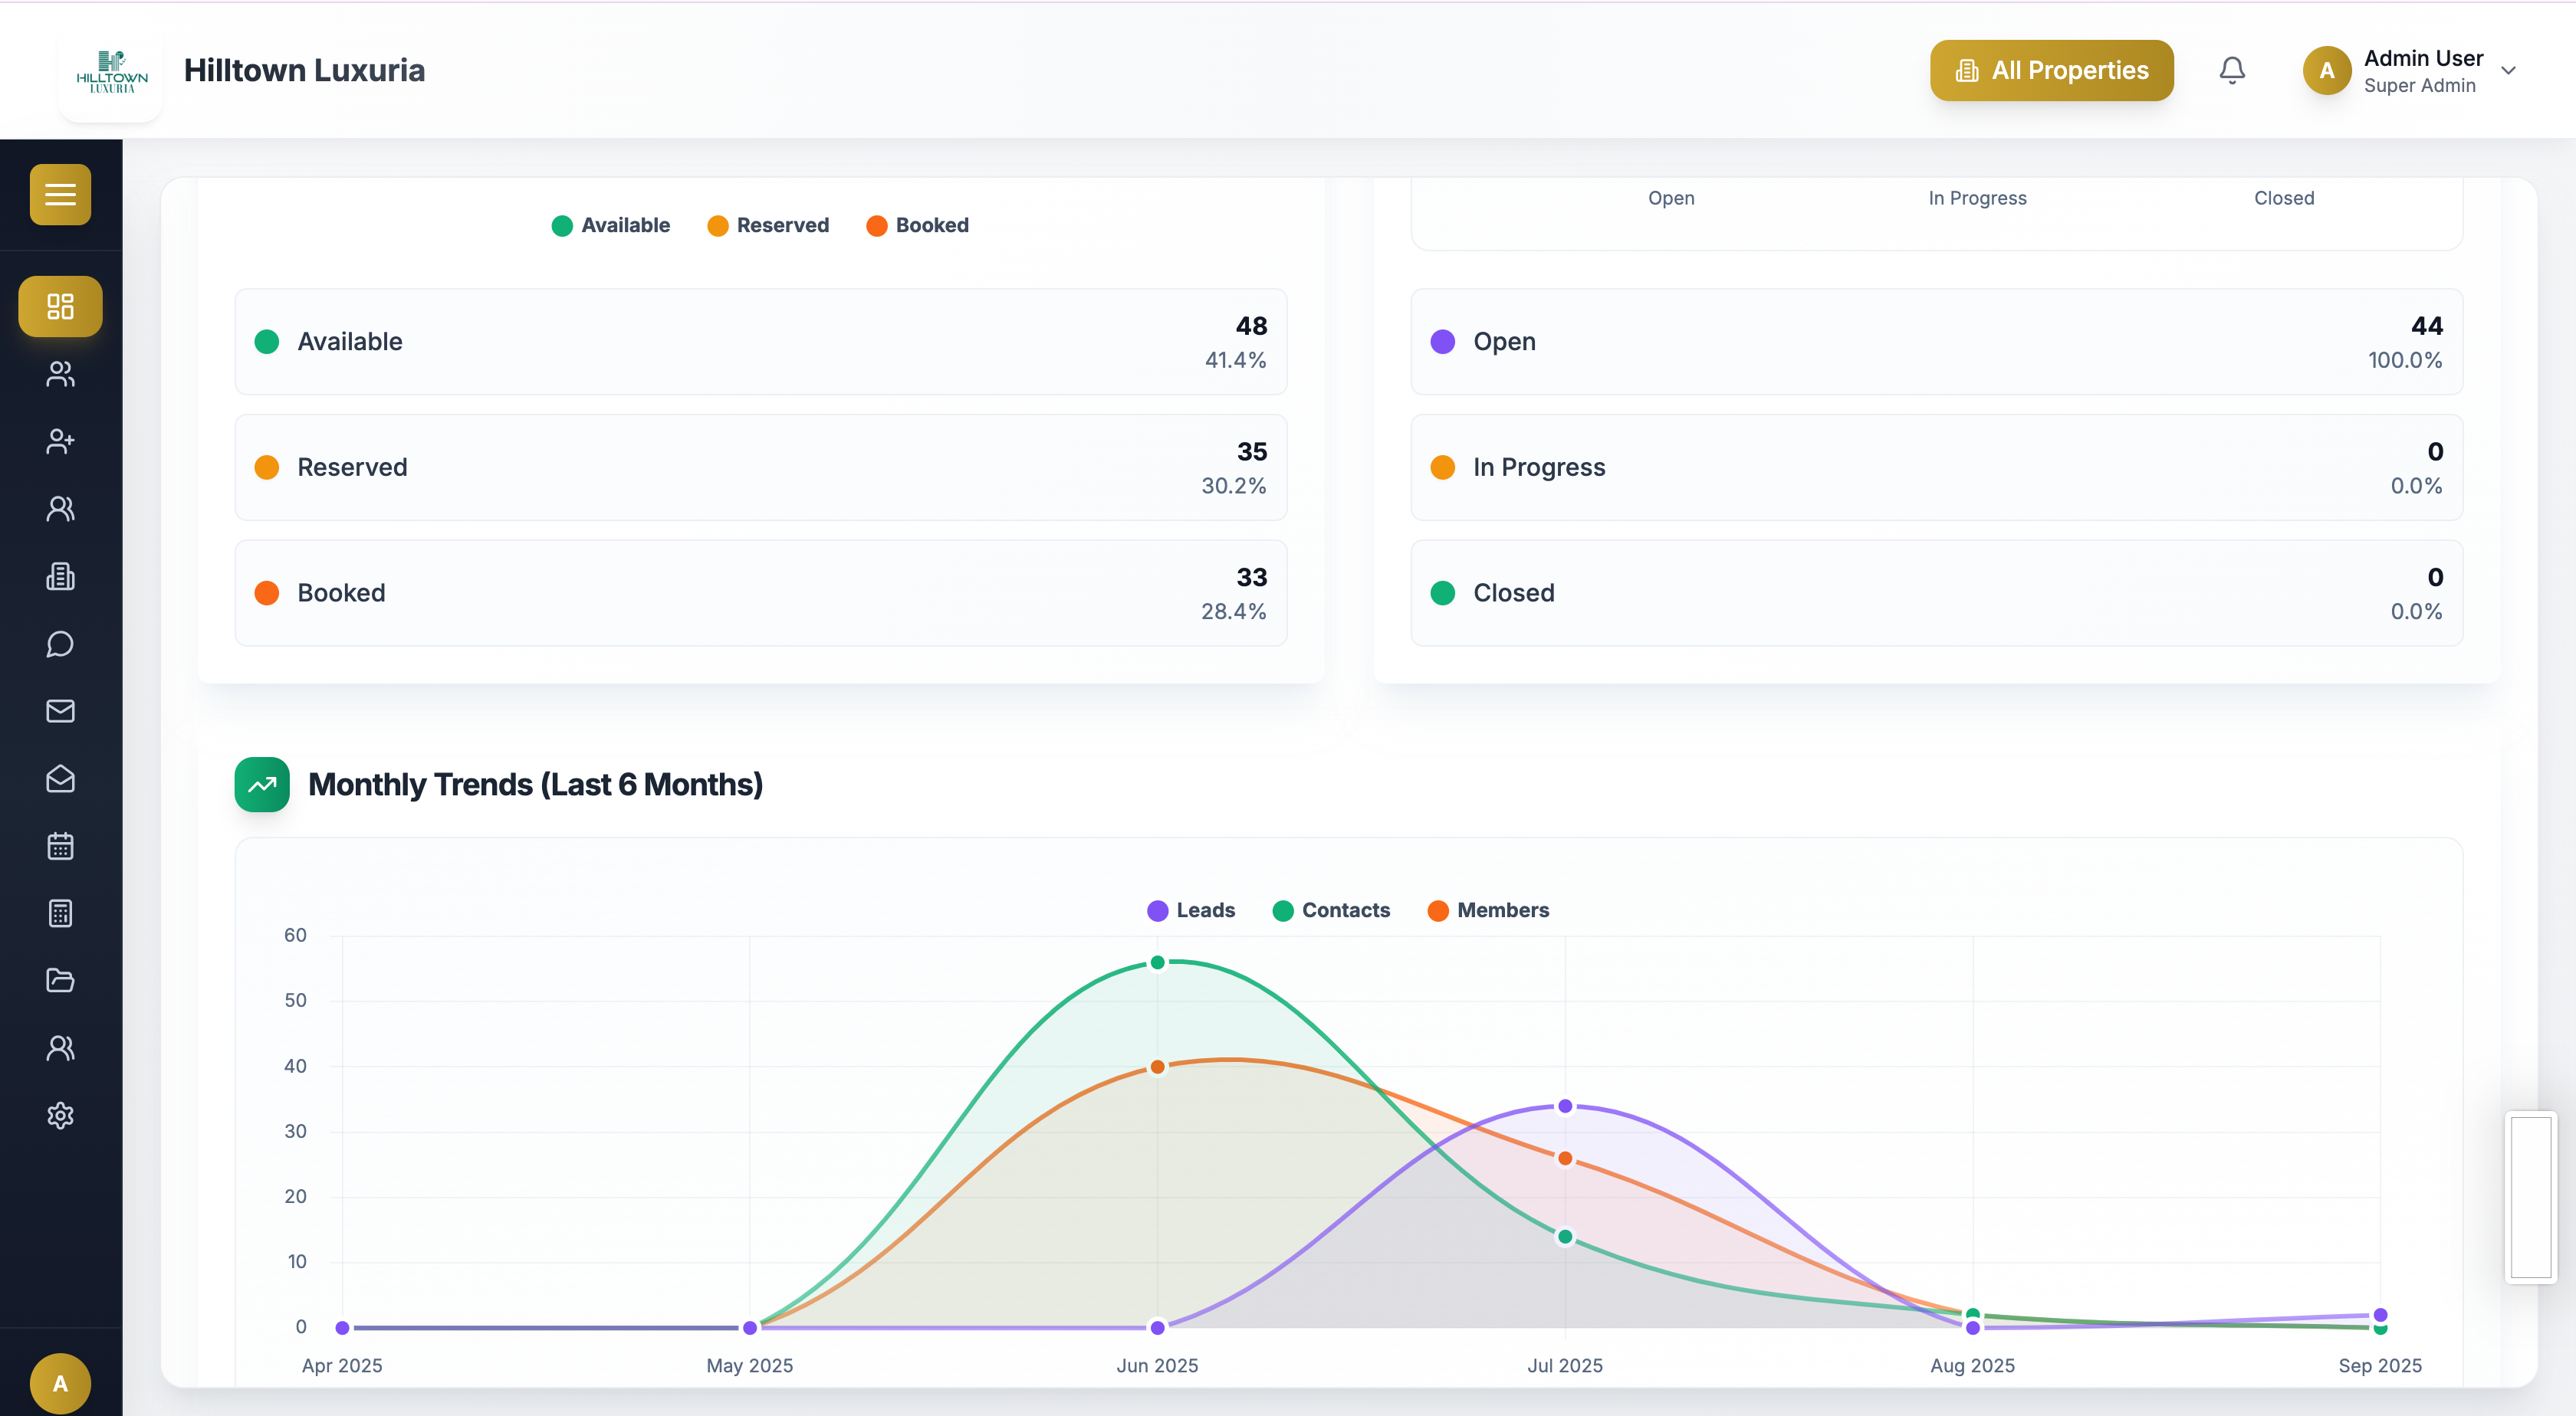Click the hamburger menu icon in sidebar

pyautogui.click(x=60, y=194)
